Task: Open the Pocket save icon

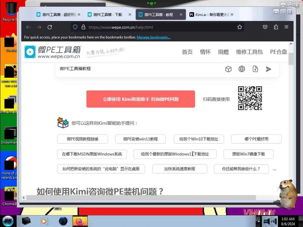Action: pos(265,27)
